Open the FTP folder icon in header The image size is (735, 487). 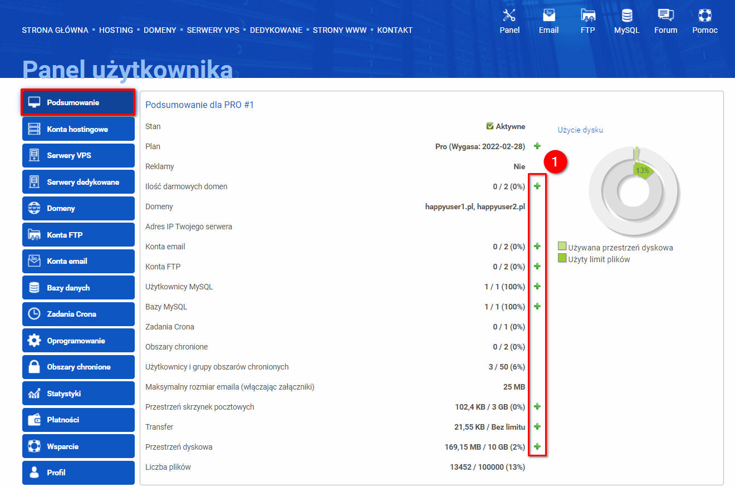(587, 15)
